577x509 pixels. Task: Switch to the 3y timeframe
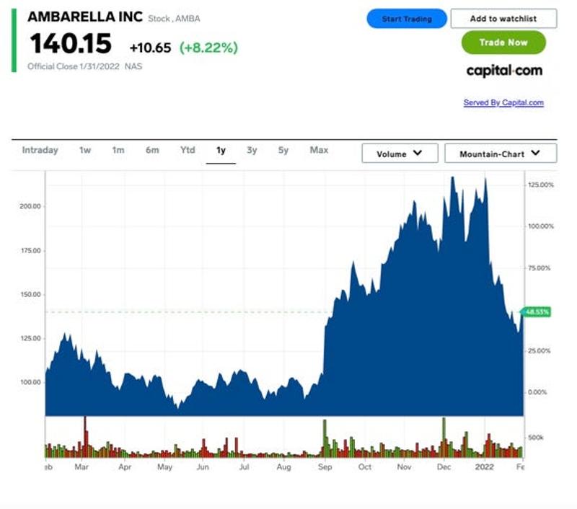(x=252, y=150)
